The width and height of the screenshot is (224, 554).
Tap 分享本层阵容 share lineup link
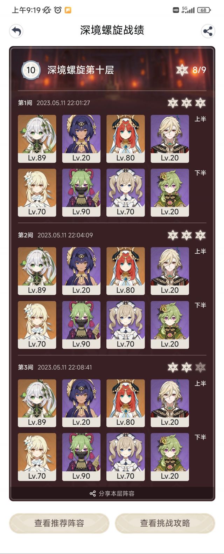112,493
